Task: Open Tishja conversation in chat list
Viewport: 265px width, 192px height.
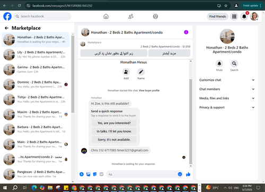Action: (36, 99)
